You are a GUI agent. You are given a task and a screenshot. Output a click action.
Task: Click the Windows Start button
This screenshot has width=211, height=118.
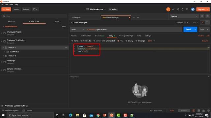pyautogui.click(x=3, y=115)
